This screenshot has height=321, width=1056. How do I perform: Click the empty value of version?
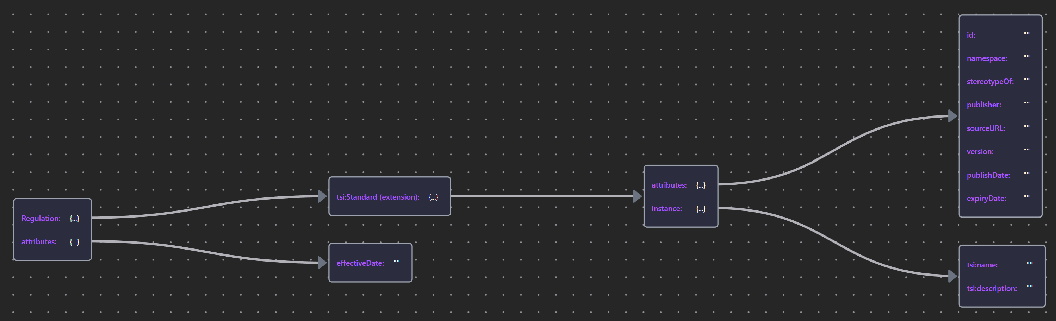coord(1026,150)
